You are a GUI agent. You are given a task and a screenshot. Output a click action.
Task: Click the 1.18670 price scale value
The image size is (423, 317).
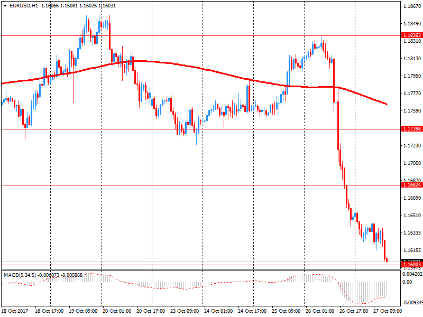412,6
